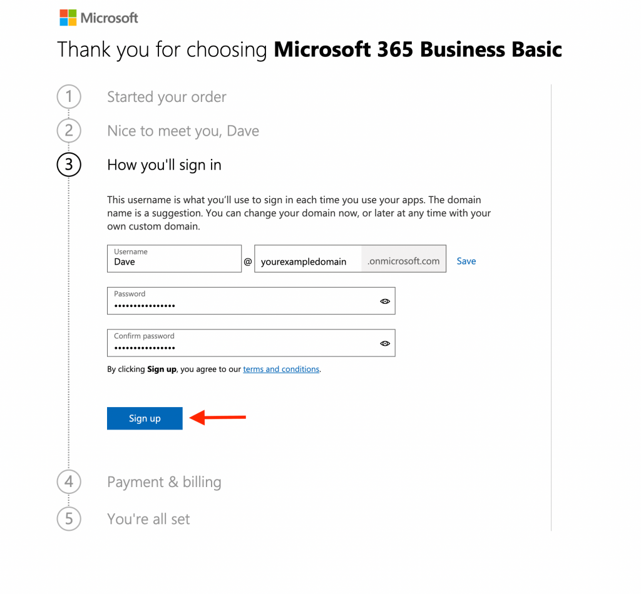641x594 pixels.
Task: Click the step 1 circle icon
Action: click(69, 97)
